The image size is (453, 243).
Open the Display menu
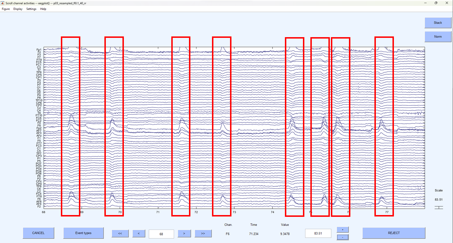[x=18, y=9]
